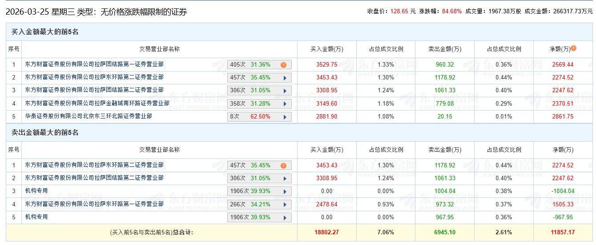Open 东方财富证券拉萨团结路第一证券营业部 link
Image resolution: width=596 pixels, height=245 pixels.
94,64
